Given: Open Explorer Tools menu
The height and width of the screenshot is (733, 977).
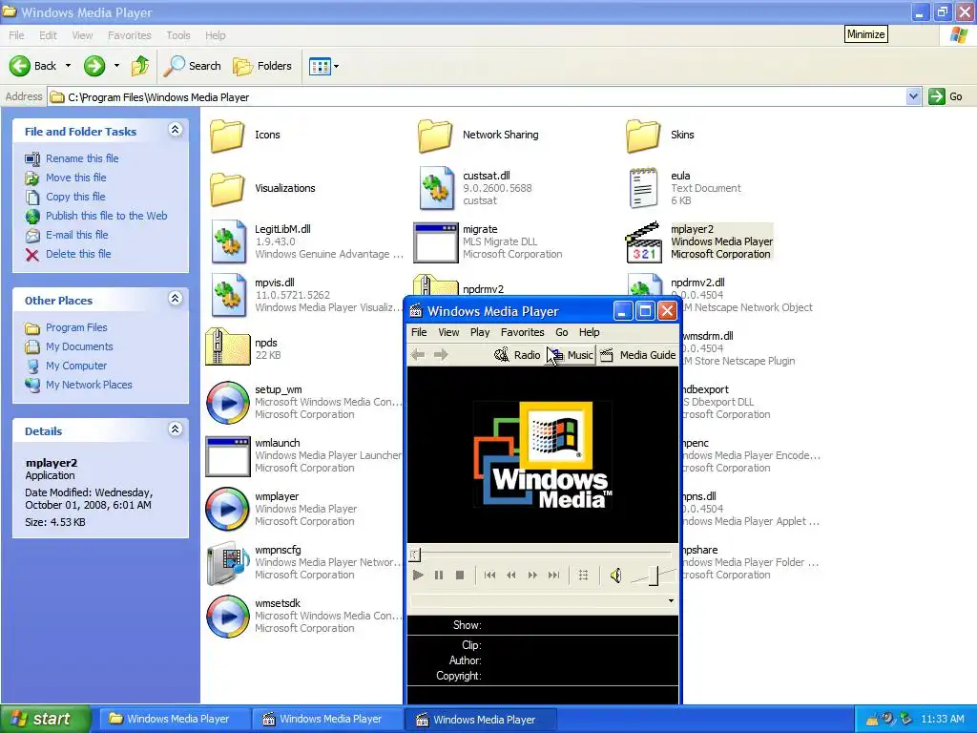Looking at the screenshot, I should click(x=178, y=35).
